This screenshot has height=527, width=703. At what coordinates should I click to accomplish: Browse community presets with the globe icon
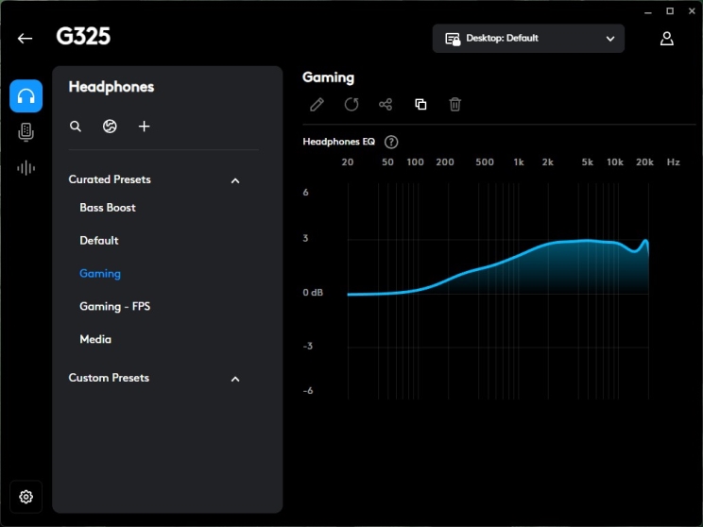click(110, 127)
